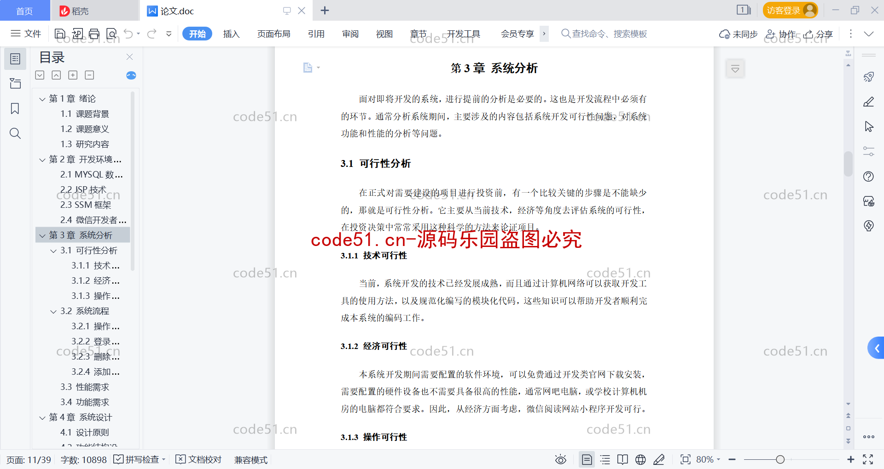Collapse 第1章 绪论 in outline
This screenshot has width=884, height=469.
point(42,99)
